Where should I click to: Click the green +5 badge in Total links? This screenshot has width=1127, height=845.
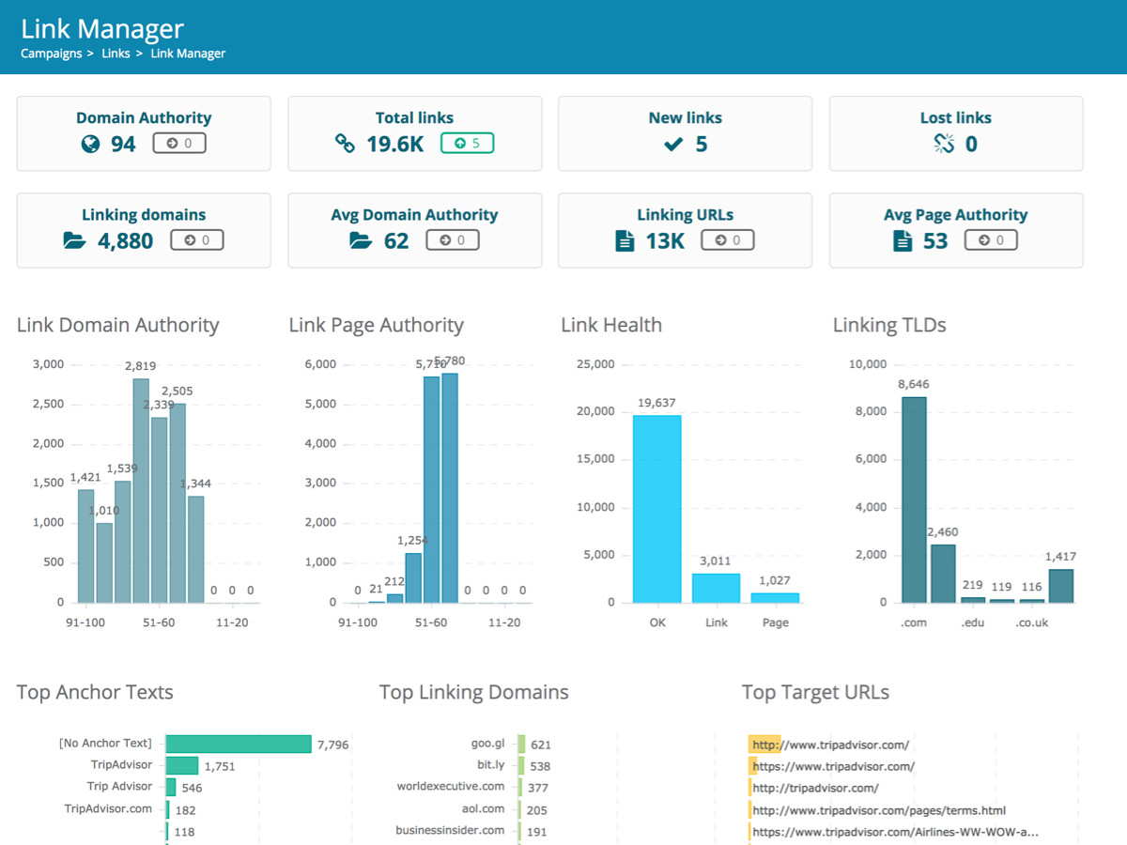point(467,144)
